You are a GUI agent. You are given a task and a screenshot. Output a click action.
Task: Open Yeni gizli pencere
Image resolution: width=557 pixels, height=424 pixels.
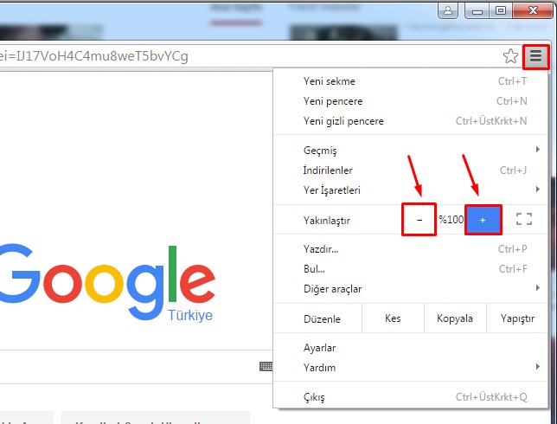[343, 121]
